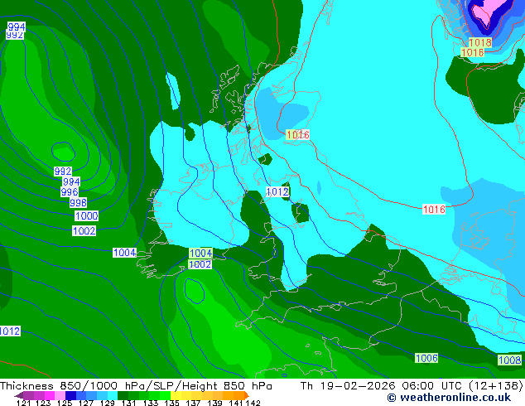This screenshot has height=406, width=525.
Task: Select the 1008 isobar label
Action: point(509,360)
